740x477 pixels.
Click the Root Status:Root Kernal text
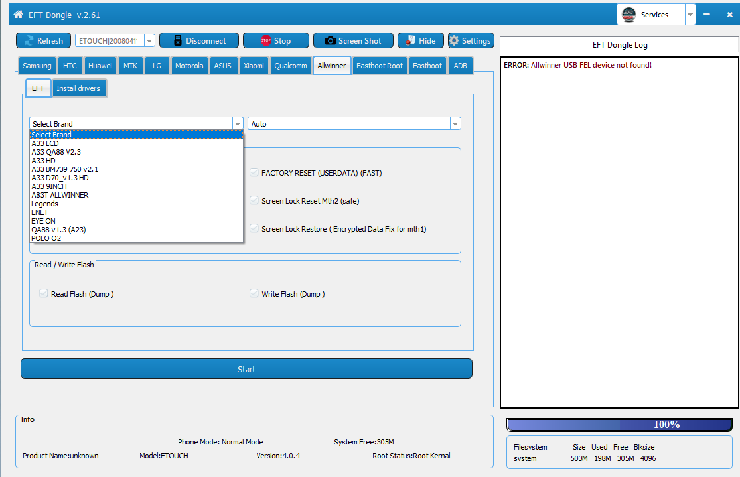click(x=411, y=456)
